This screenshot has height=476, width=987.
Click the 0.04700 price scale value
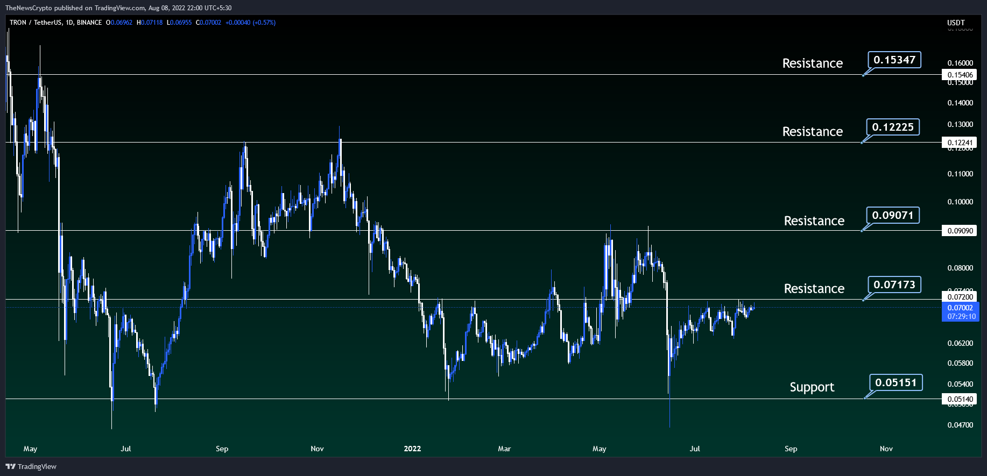click(x=960, y=425)
